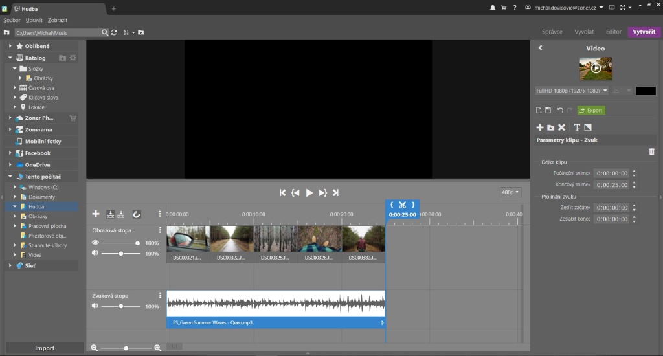
Task: Jump to the start of the timeline
Action: (x=282, y=193)
